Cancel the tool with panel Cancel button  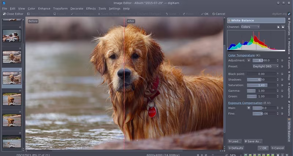pyautogui.click(x=278, y=148)
